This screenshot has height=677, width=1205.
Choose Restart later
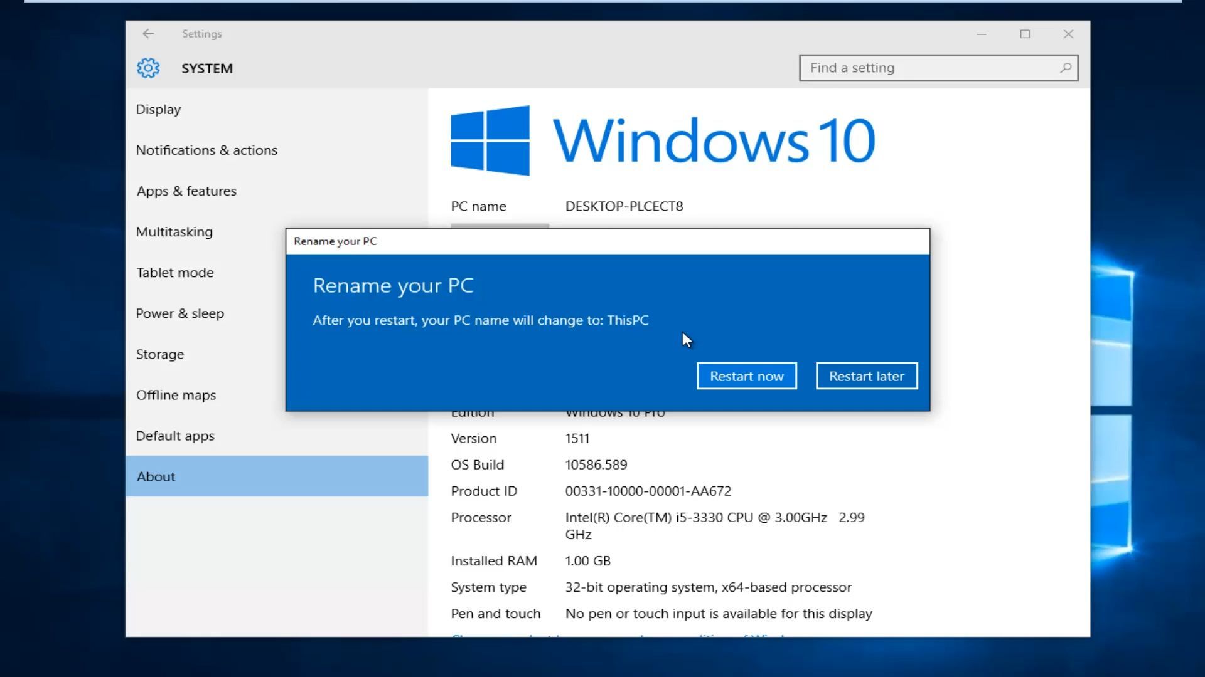click(x=867, y=376)
